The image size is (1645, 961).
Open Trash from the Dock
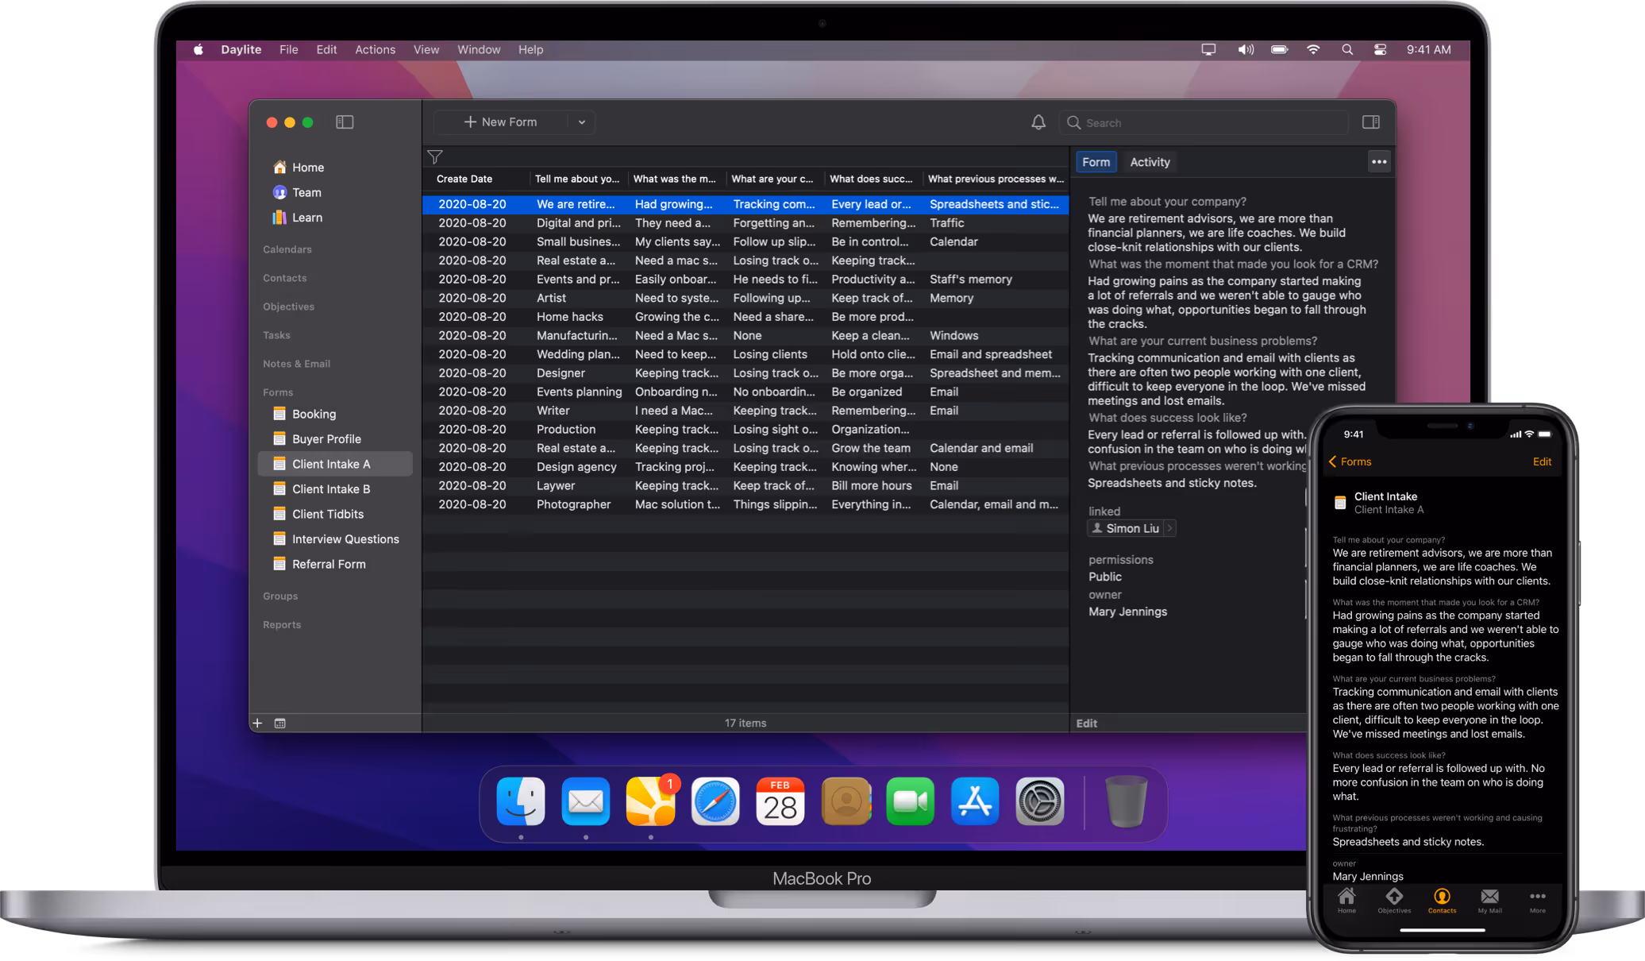1127,801
